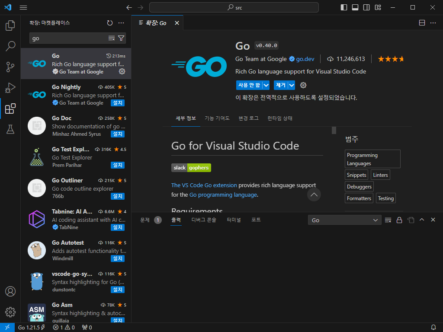Close the 확장: Go editor tab
The width and height of the screenshot is (443, 332).
(177, 23)
